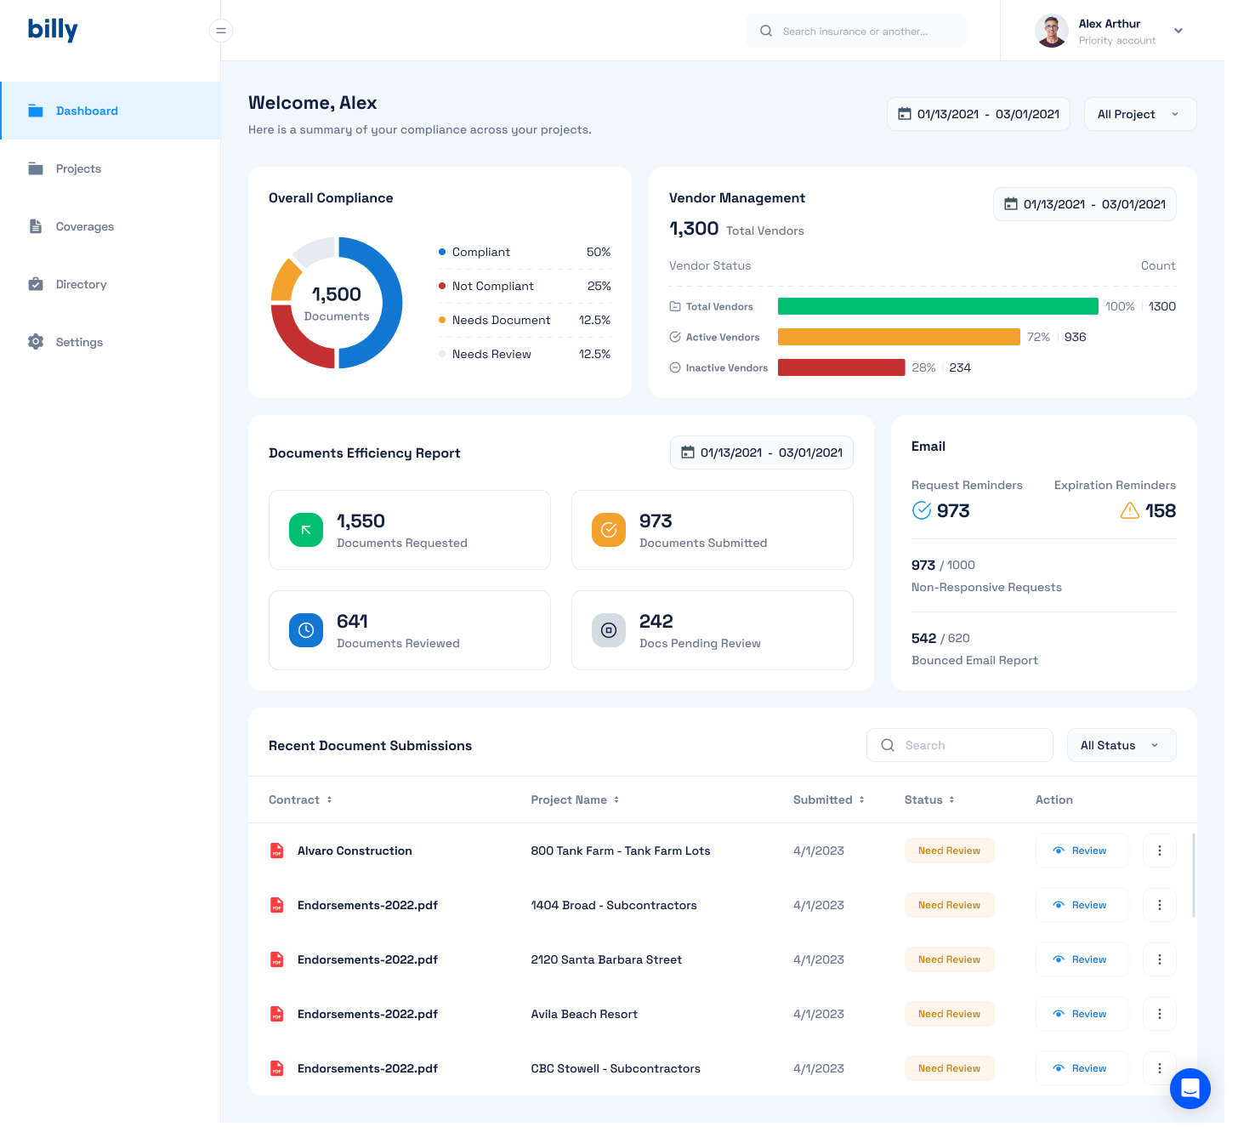
Task: Click Review button for Alvaro Construction
Action: click(x=1082, y=851)
